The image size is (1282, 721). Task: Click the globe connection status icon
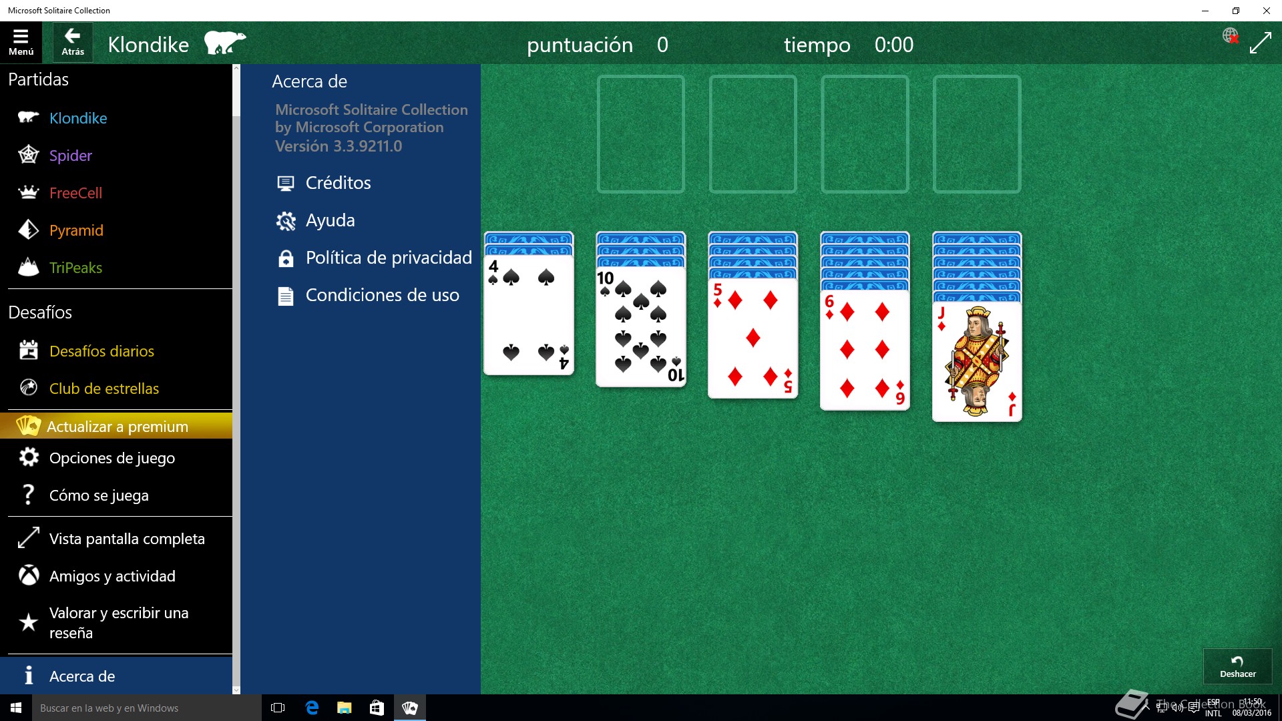1230,35
